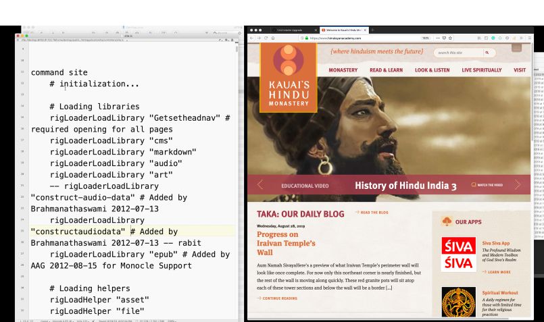Screen dimensions: 544x322
Task: Go back in the browser history
Action: pos(251,38)
